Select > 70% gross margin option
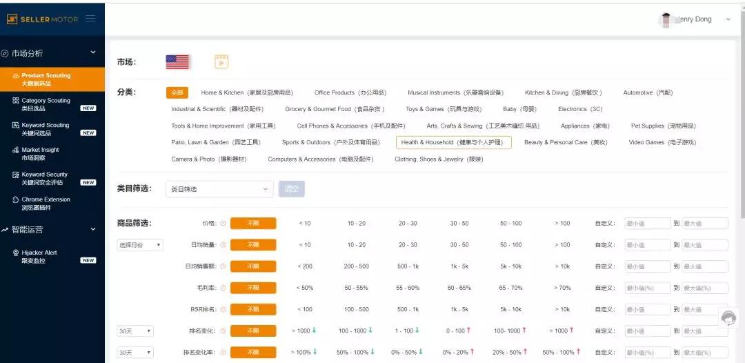745x363 pixels. click(563, 288)
